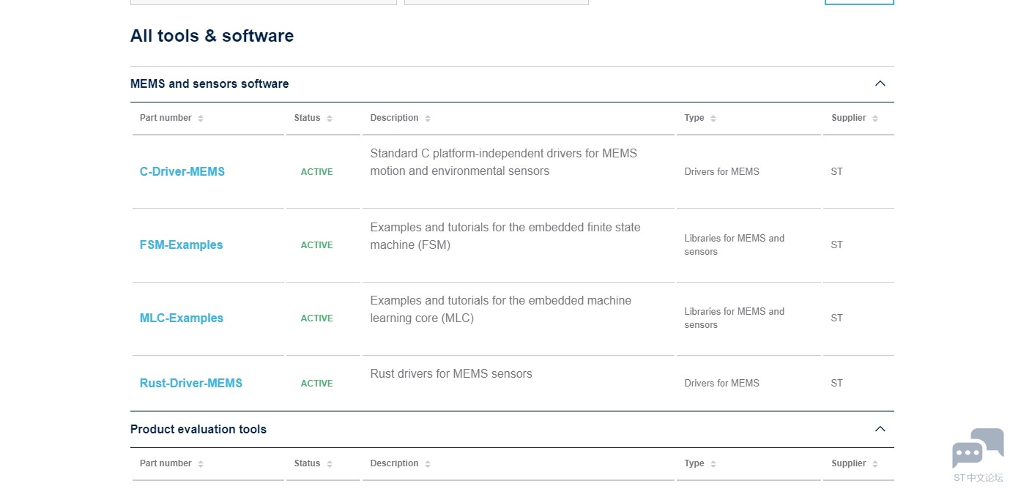Collapse MEMS and sensors software section
This screenshot has height=489, width=1010.
coord(880,83)
